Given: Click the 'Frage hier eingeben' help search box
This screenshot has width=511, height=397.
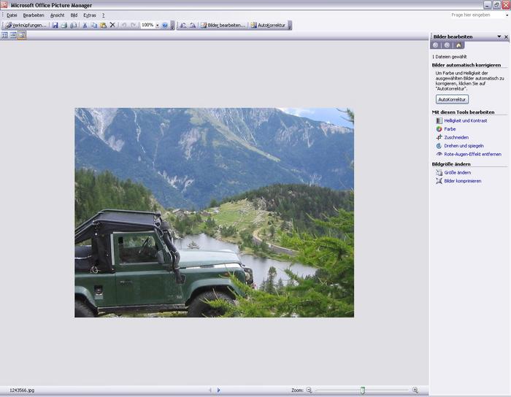Looking at the screenshot, I should click(x=477, y=15).
